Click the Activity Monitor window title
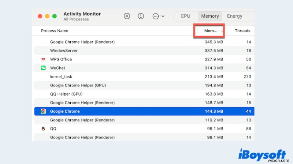 tap(82, 14)
